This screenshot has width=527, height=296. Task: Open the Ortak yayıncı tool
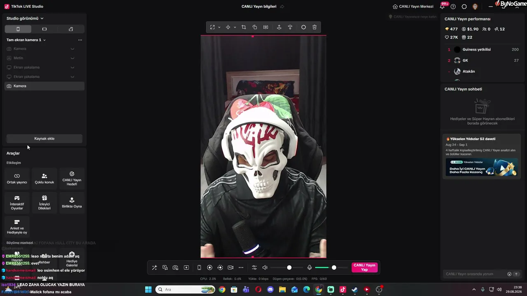(17, 178)
